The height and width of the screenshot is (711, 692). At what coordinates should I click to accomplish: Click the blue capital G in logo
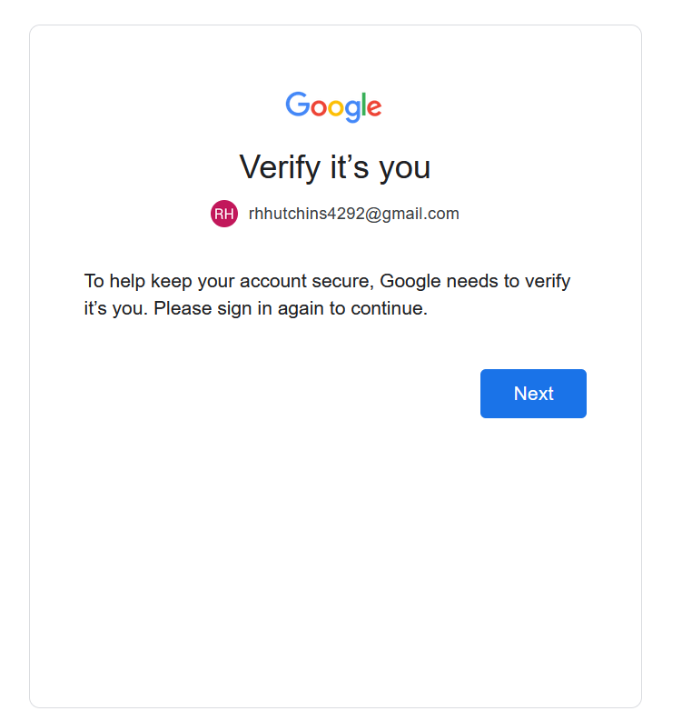298,105
